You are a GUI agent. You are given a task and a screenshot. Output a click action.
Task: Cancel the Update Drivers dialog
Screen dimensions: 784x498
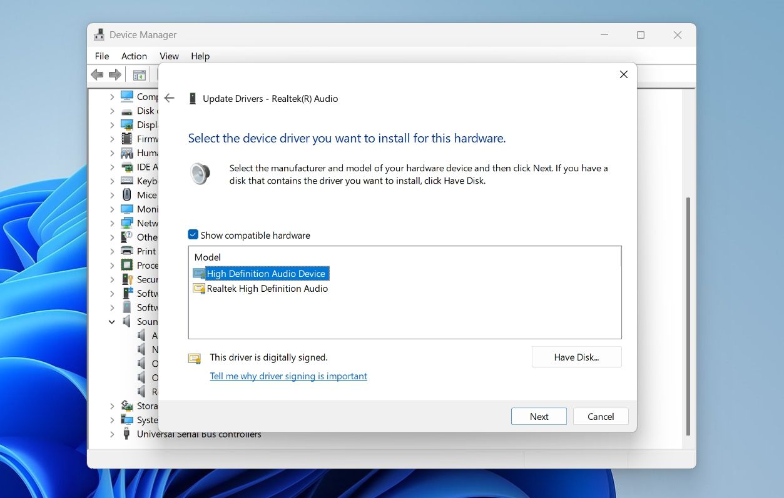click(601, 416)
